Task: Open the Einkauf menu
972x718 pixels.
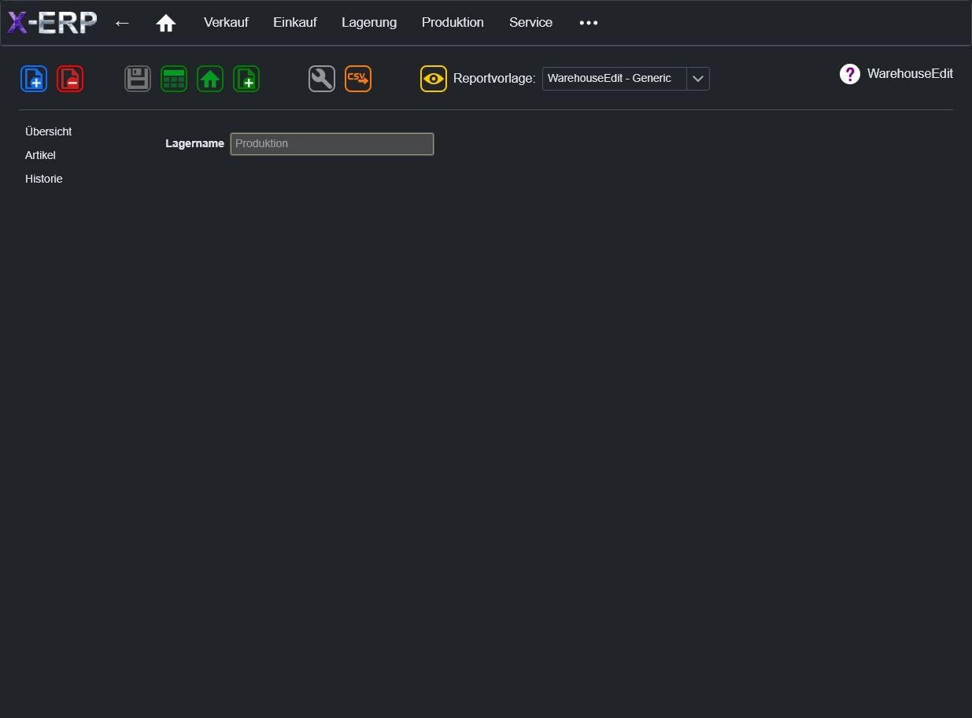Action: pyautogui.click(x=295, y=22)
